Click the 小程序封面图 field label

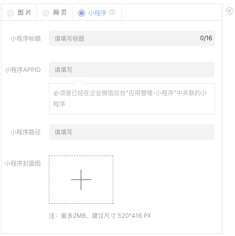[x=23, y=164]
